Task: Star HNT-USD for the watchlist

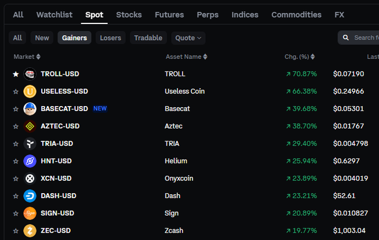Action: click(x=16, y=161)
